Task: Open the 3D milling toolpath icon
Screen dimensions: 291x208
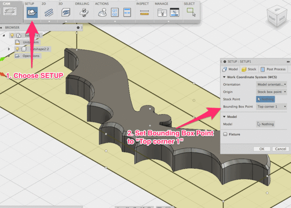Action: pos(66,13)
